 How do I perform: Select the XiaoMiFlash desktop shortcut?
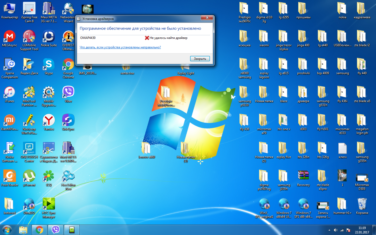pyautogui.click(x=10, y=122)
